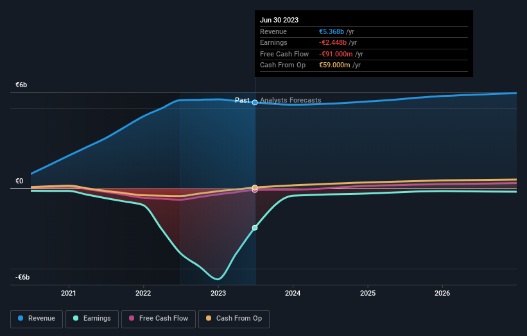This screenshot has height=336, width=527.
Task: Select the 2025 x-axis label
Action: [368, 293]
